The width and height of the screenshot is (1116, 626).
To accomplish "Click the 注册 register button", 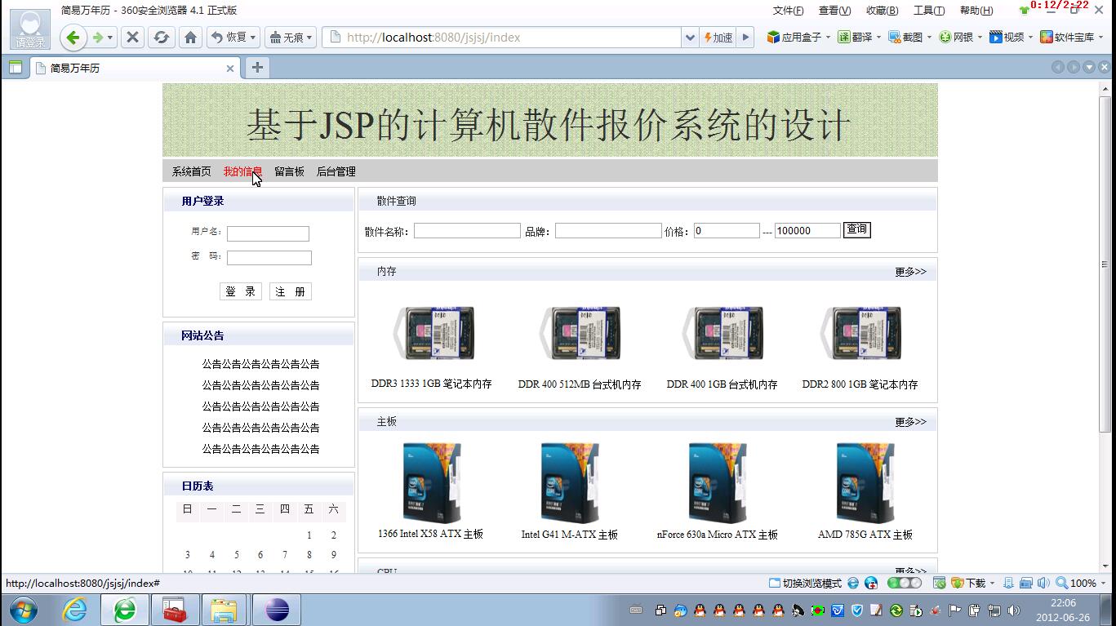I will [291, 291].
